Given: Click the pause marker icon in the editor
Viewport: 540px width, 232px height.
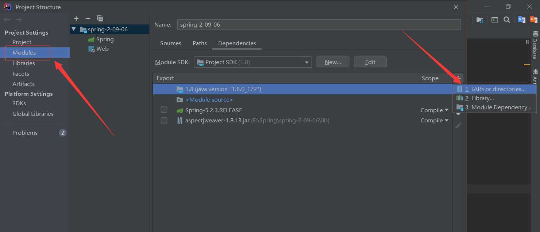Looking at the screenshot, I should coord(527,42).
